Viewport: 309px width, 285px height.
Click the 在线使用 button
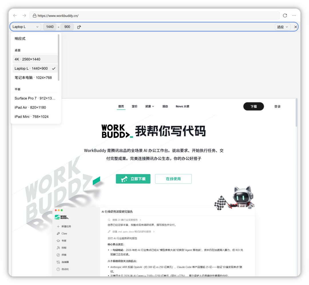pyautogui.click(x=173, y=179)
